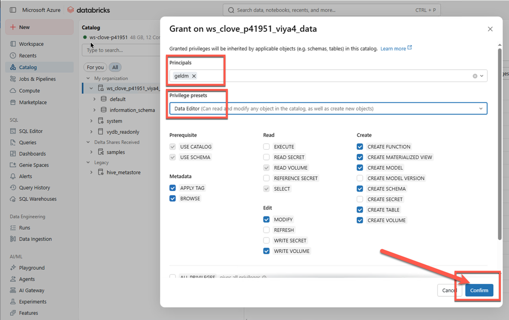
Task: Toggle the sidebar collapse icon
Action: tap(13, 10)
